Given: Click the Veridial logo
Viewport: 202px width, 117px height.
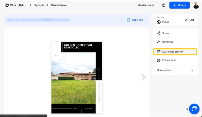Looking at the screenshot, I should point(15,5).
